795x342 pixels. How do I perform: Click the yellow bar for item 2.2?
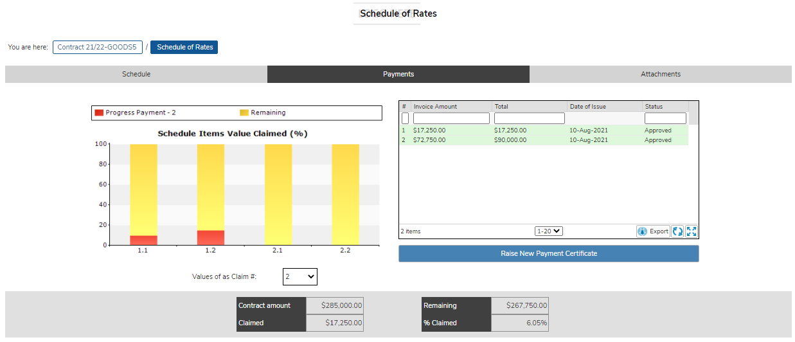pyautogui.click(x=345, y=194)
